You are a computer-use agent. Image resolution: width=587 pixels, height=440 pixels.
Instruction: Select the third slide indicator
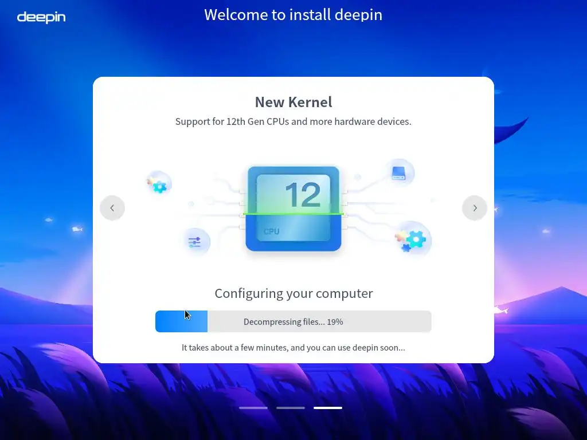(328, 408)
